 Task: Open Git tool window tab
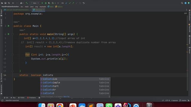[x=6, y=98]
